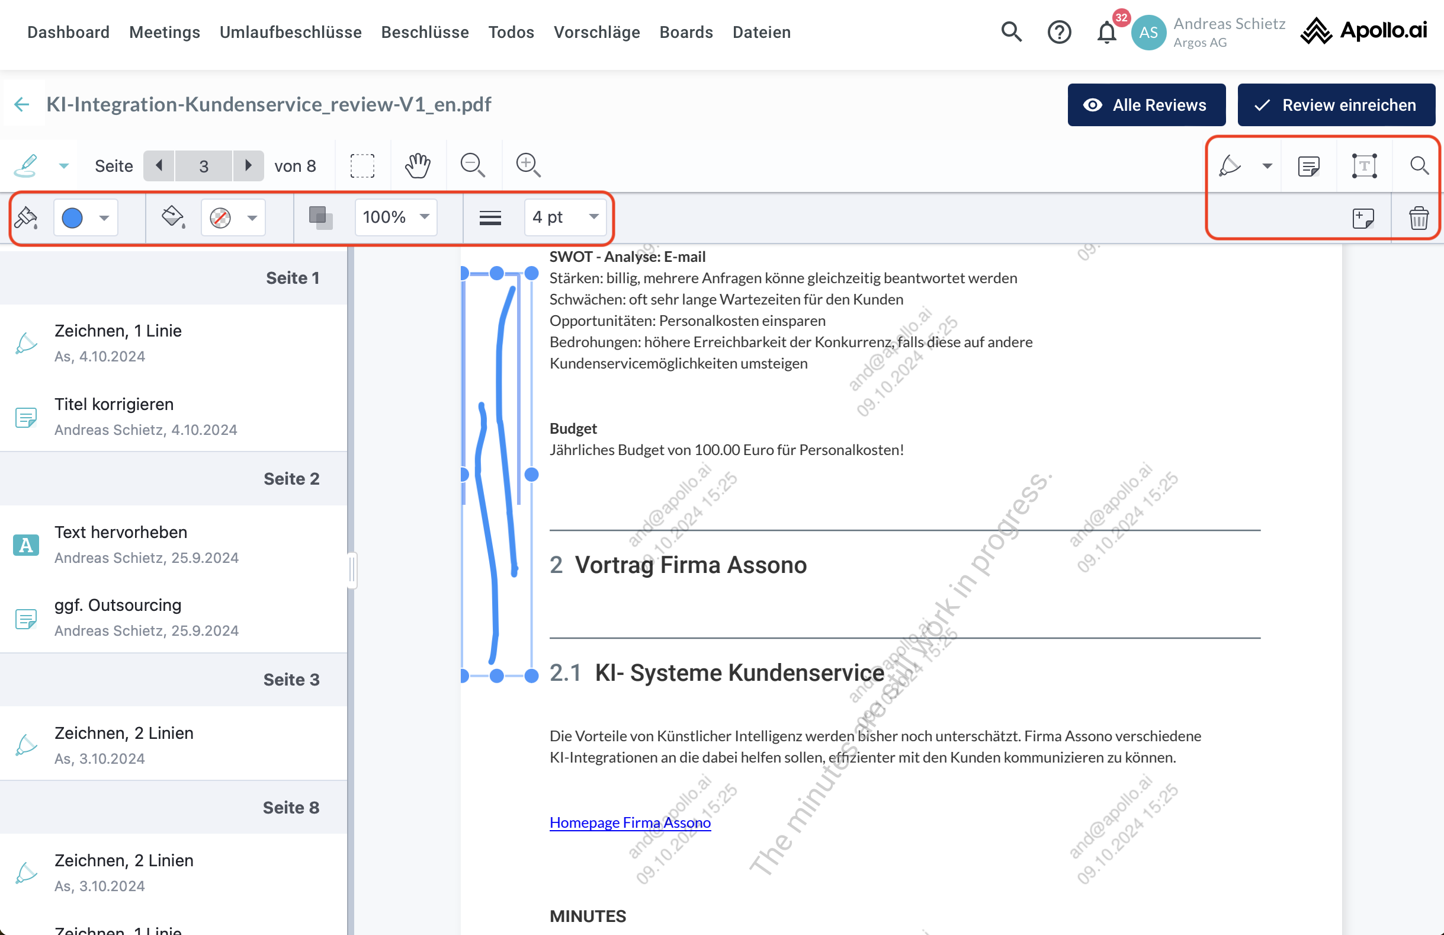Screen dimensions: 1444x935
Task: Click the zoom out magnifier icon
Action: point(473,166)
